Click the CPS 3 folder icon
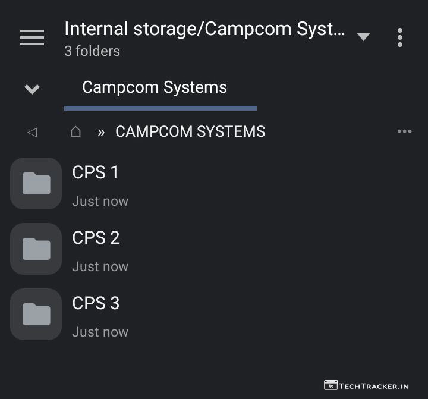This screenshot has width=428, height=399. click(x=36, y=315)
